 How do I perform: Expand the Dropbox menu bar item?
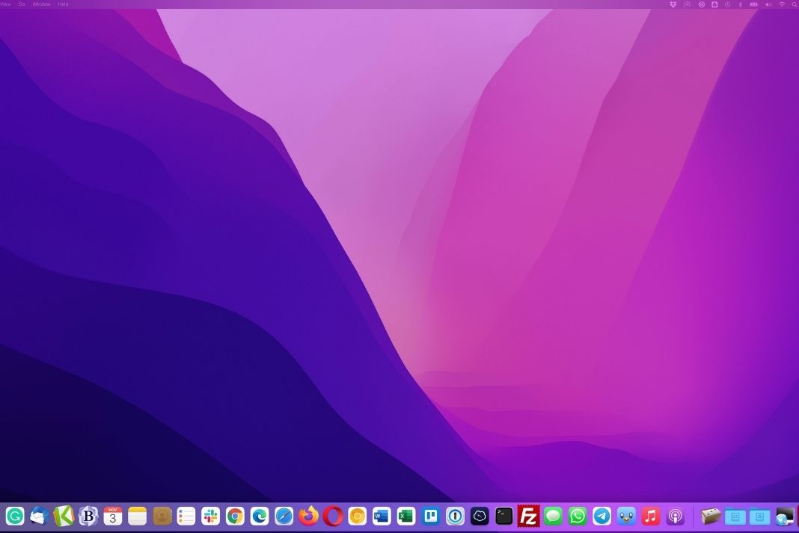pyautogui.click(x=673, y=4)
